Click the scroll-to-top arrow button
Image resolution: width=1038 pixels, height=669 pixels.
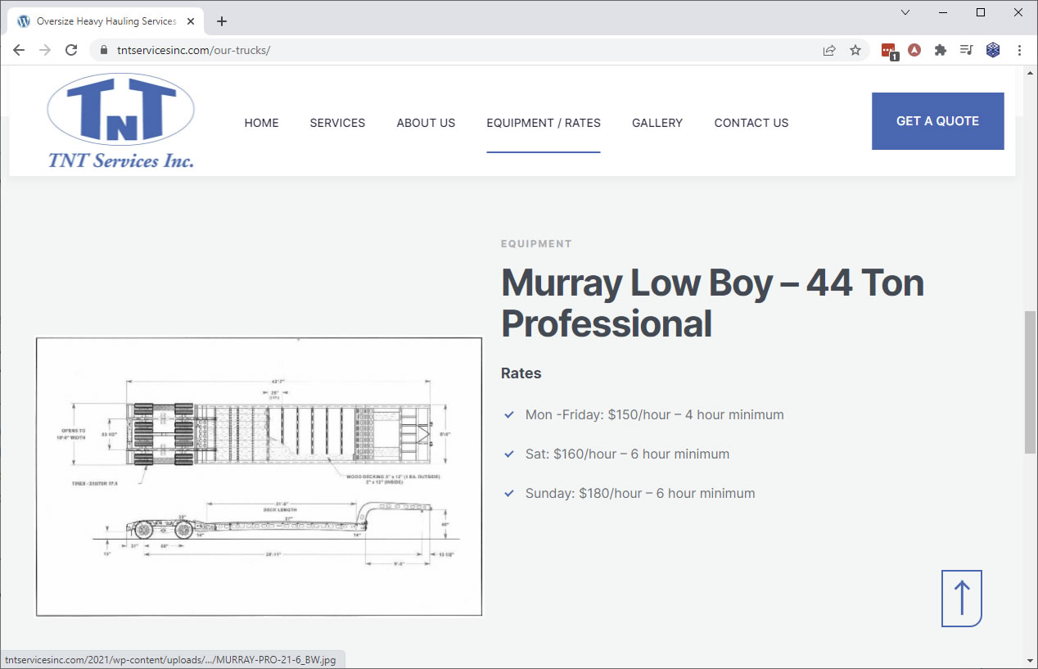(962, 599)
